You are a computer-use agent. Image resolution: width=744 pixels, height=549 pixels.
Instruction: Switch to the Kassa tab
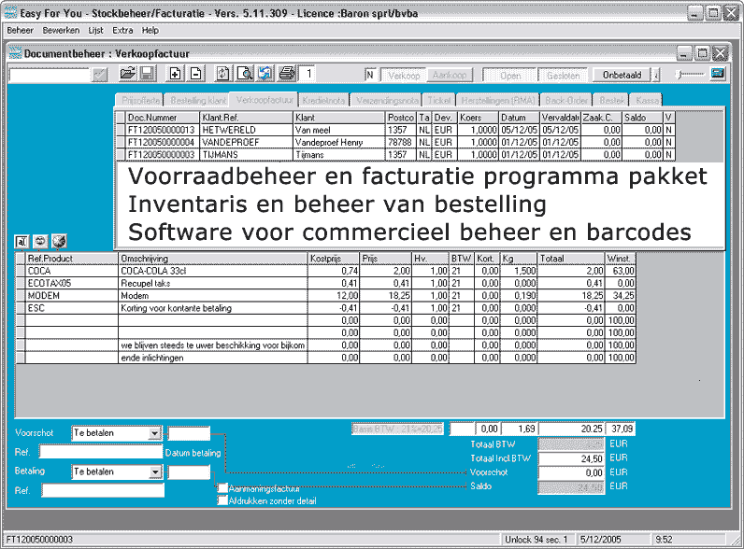coord(647,101)
